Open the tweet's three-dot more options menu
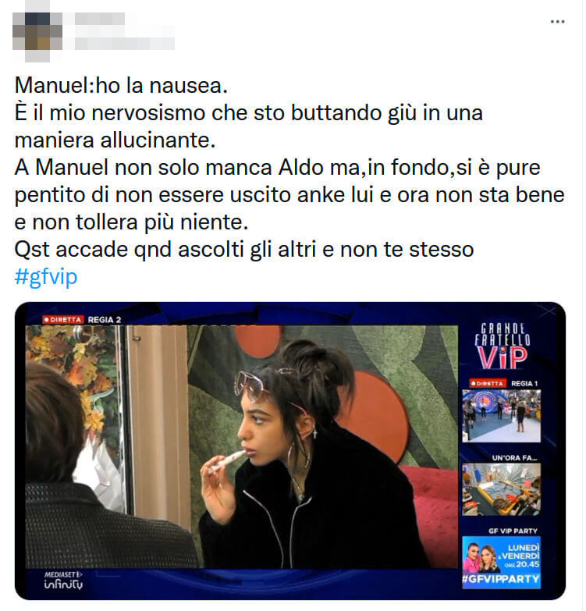Image resolution: width=586 pixels, height=611 pixels. tap(558, 22)
